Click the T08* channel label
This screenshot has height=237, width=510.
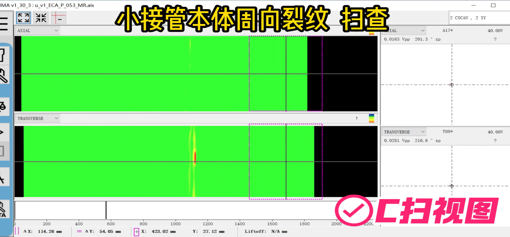pyautogui.click(x=447, y=132)
